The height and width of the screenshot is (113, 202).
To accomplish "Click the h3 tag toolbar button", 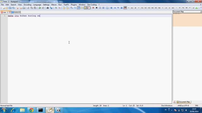I will coord(149,8).
